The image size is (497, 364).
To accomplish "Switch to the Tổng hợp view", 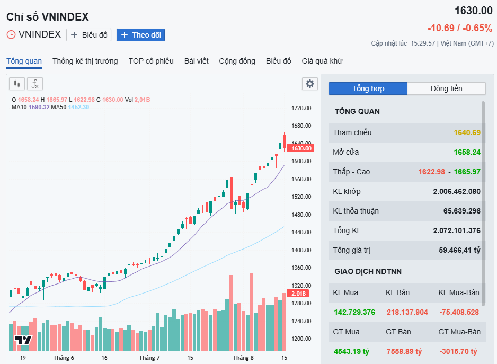I will tap(368, 88).
